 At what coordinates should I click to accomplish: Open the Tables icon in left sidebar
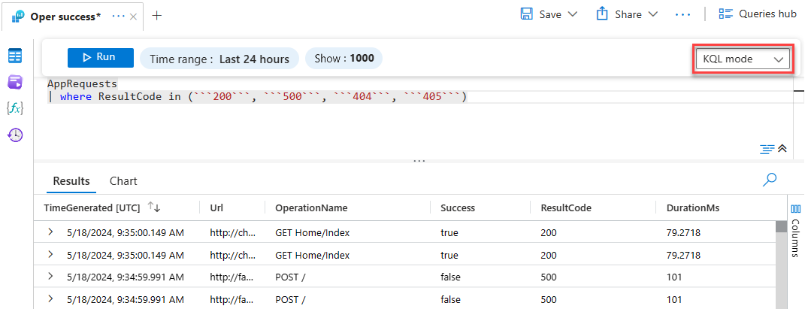pos(15,56)
